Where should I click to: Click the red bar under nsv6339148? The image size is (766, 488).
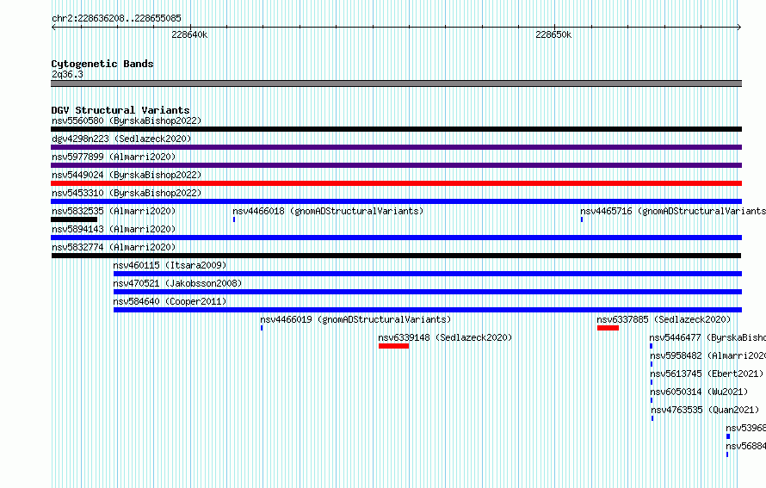pyautogui.click(x=393, y=346)
